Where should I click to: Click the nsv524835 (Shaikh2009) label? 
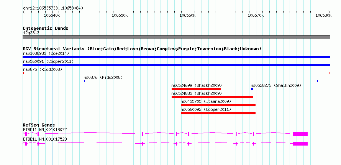point(197,93)
